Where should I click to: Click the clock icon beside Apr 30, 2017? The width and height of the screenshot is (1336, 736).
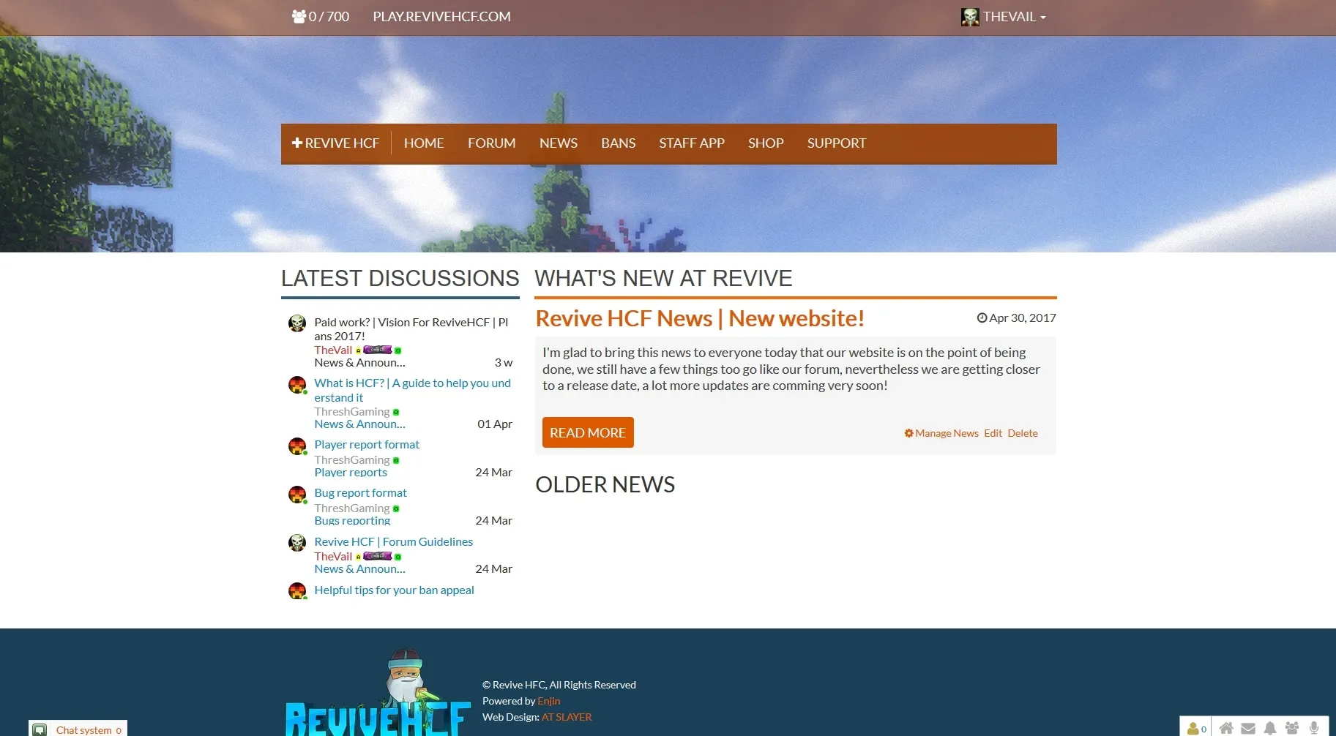pos(982,318)
